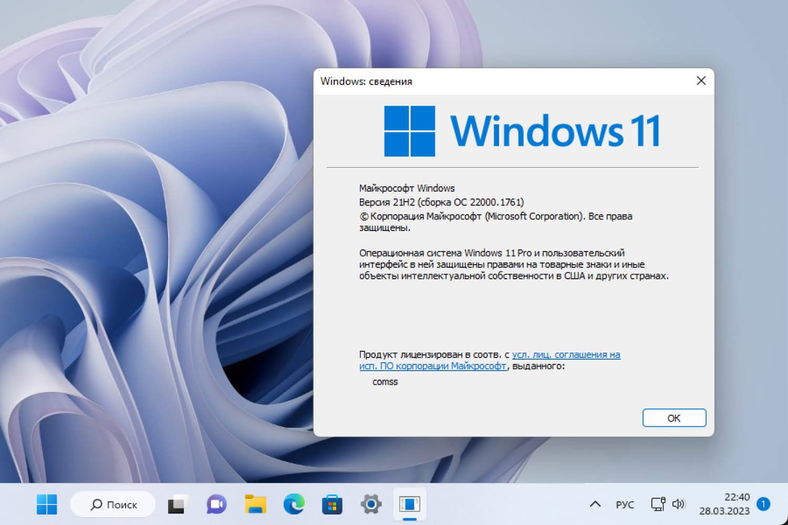Open the network status icon in system tray
788x525 pixels.
pos(658,504)
